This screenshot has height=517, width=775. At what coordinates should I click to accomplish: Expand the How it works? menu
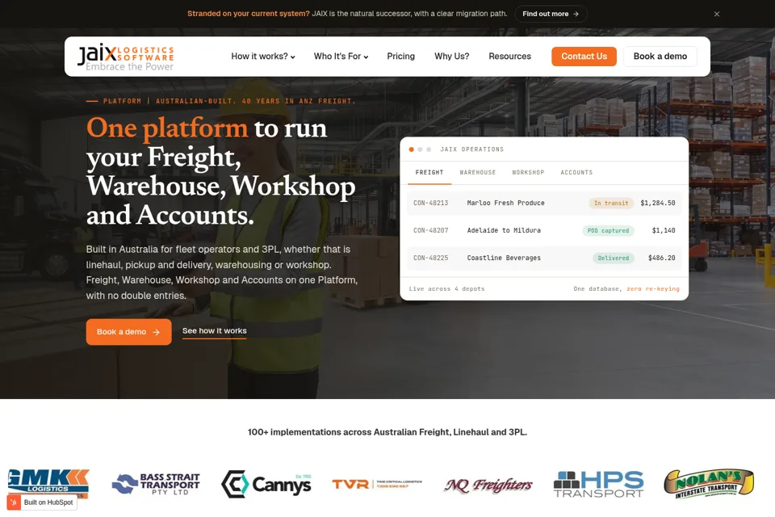263,57
